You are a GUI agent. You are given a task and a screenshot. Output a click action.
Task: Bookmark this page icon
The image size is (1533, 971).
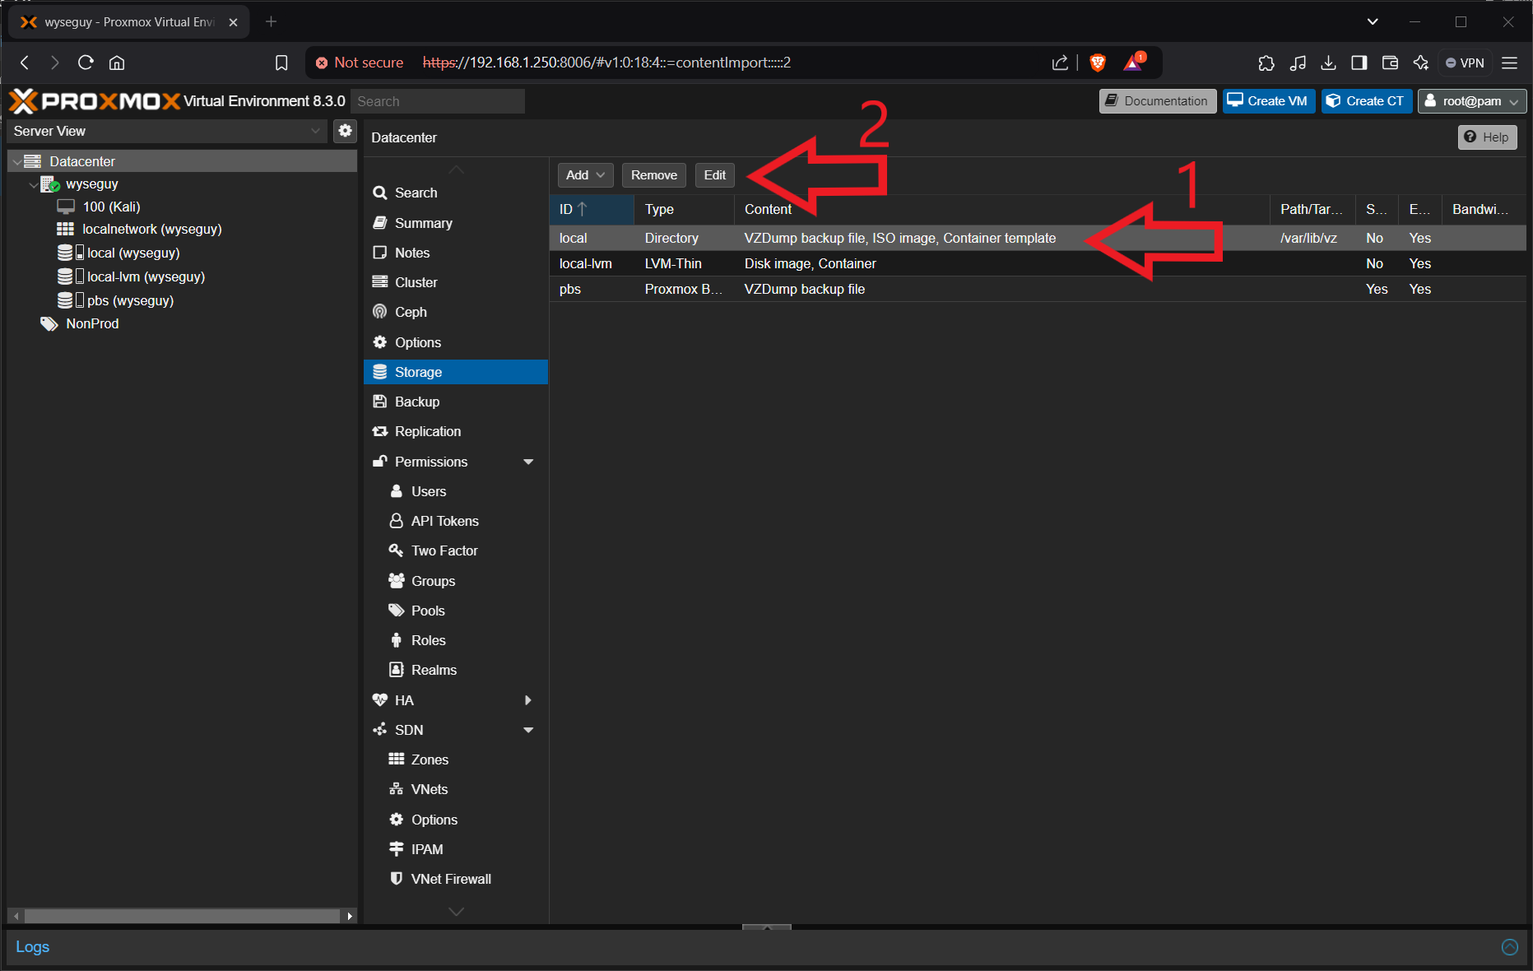[x=281, y=63]
